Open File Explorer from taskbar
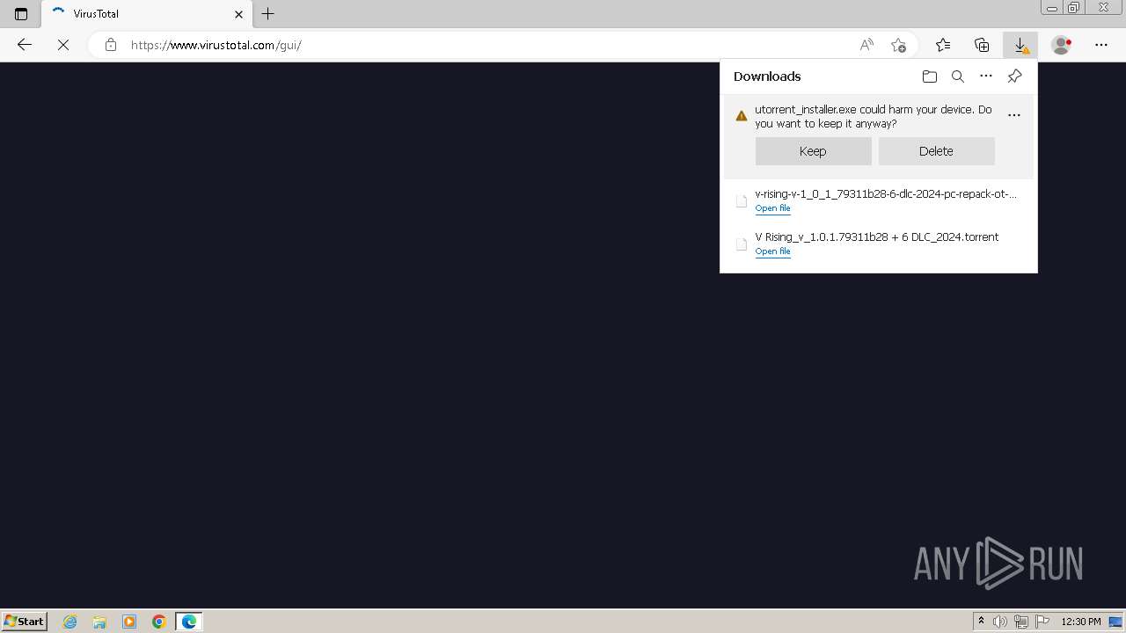Screen dimensions: 1126x633 (x=99, y=622)
